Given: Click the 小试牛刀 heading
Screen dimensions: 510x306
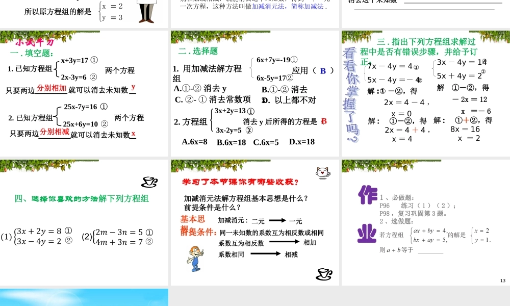Looking at the screenshot, I should click(35, 42).
